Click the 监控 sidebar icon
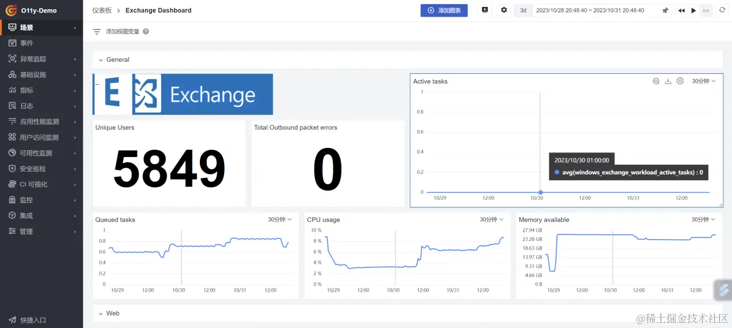This screenshot has height=328, width=732. click(12, 200)
